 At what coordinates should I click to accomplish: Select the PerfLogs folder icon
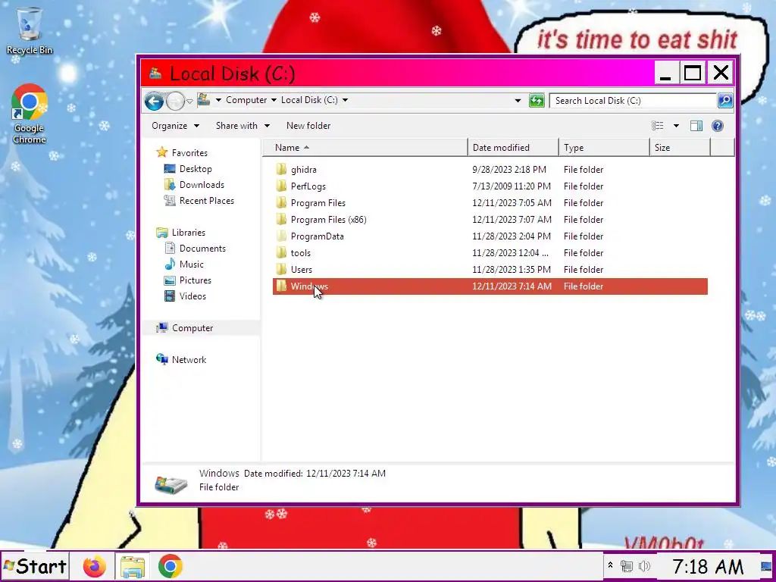click(x=281, y=186)
